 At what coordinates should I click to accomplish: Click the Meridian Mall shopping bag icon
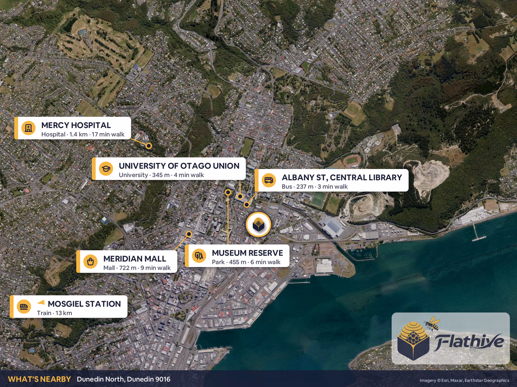click(90, 262)
